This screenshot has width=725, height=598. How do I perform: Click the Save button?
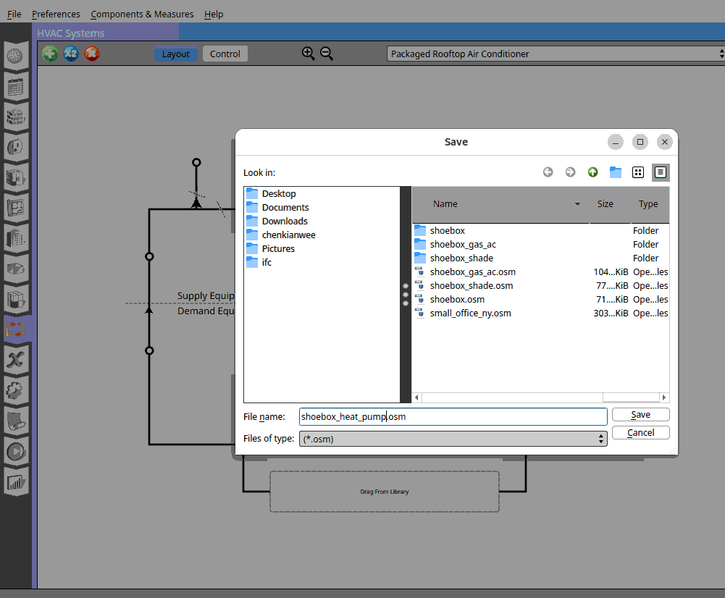click(x=640, y=415)
